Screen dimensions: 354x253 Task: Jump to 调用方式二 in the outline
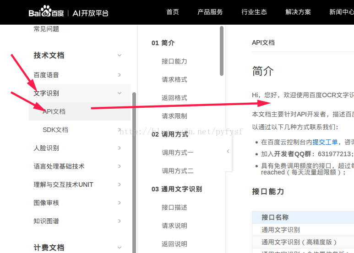tap(177, 171)
